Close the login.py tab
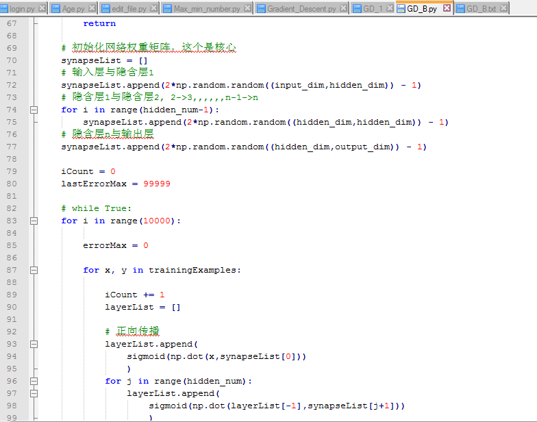Screen dimensions: 537x422 click(42, 8)
